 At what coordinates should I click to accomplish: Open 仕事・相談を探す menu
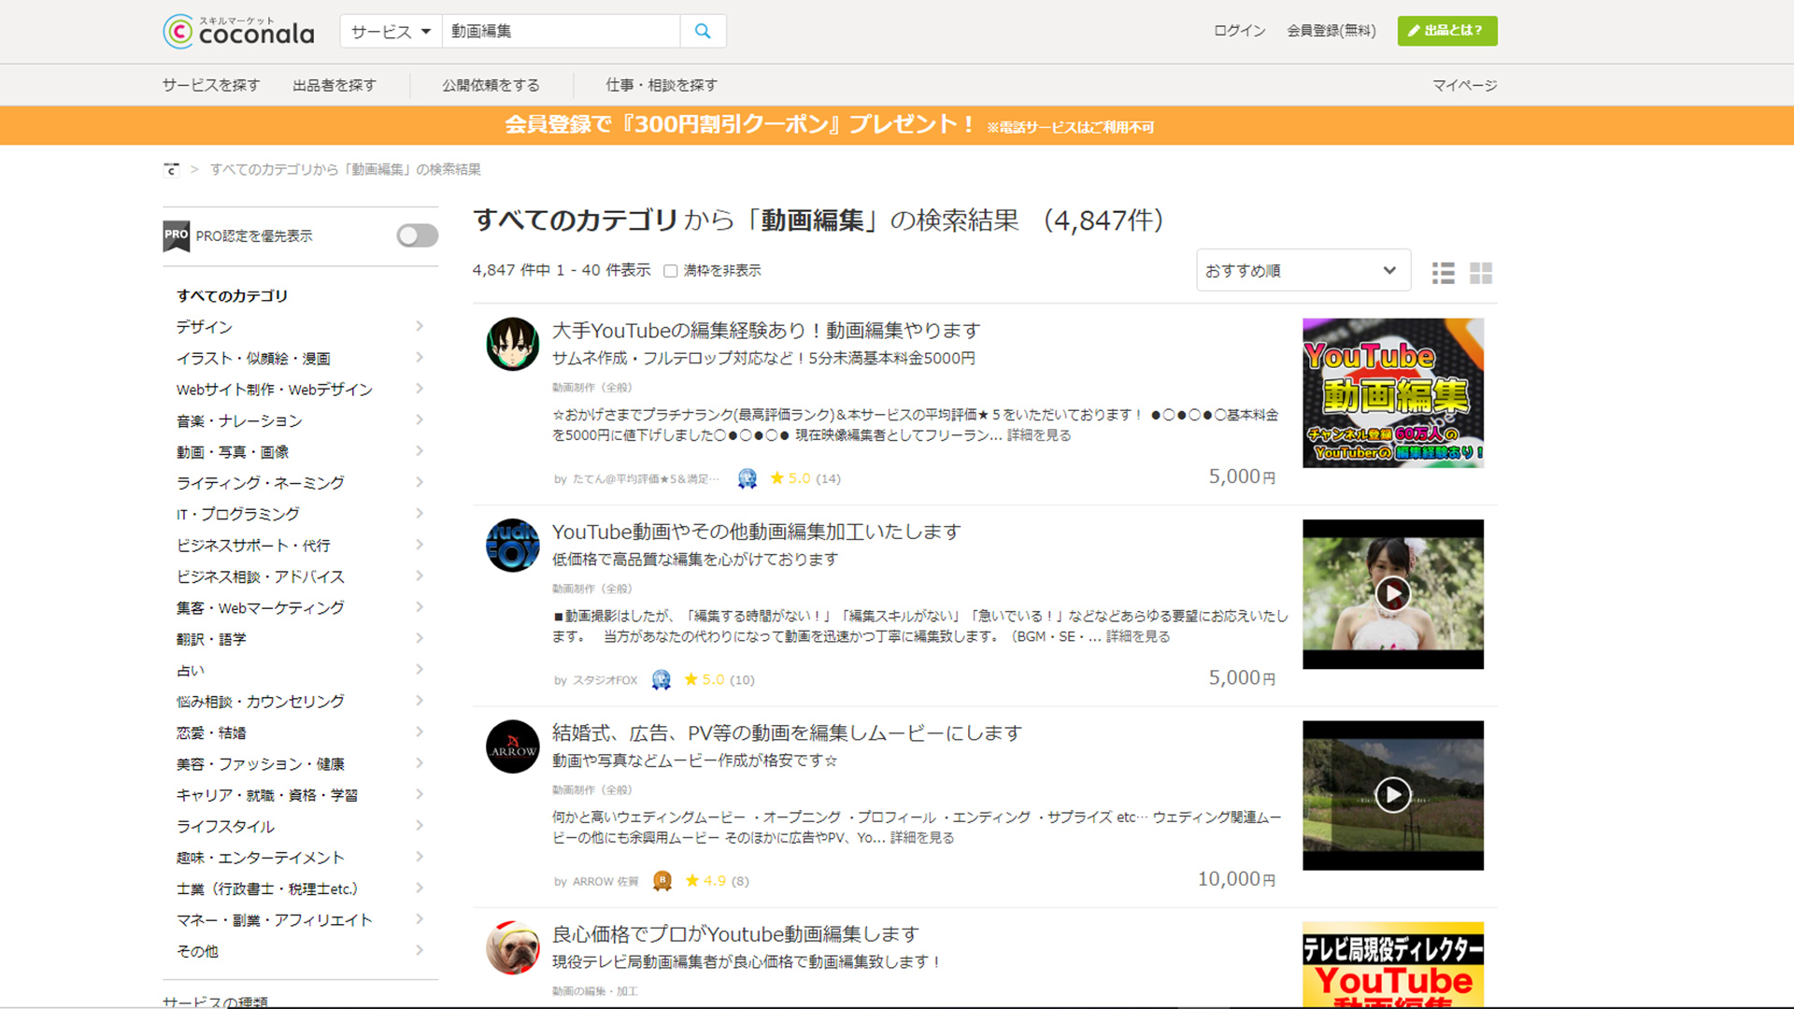pyautogui.click(x=662, y=85)
